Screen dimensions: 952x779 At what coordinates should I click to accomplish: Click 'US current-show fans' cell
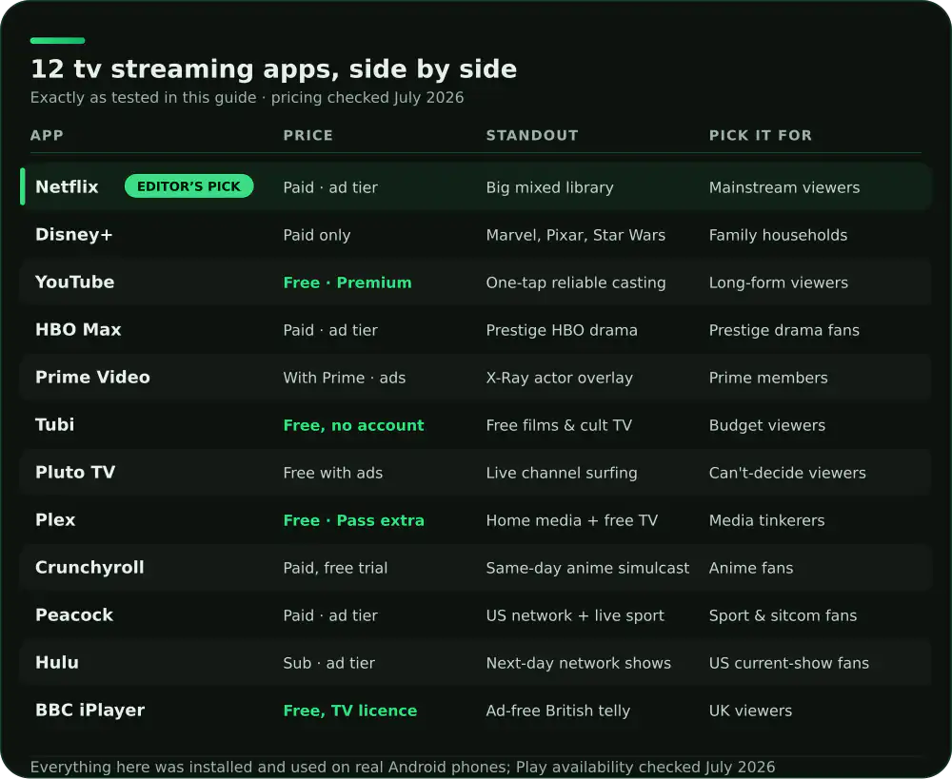pos(788,663)
